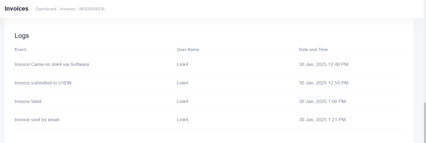Screen dimensions: 426x143
Task: Select the IN300504335 breadcrumb item
Action: (92, 9)
